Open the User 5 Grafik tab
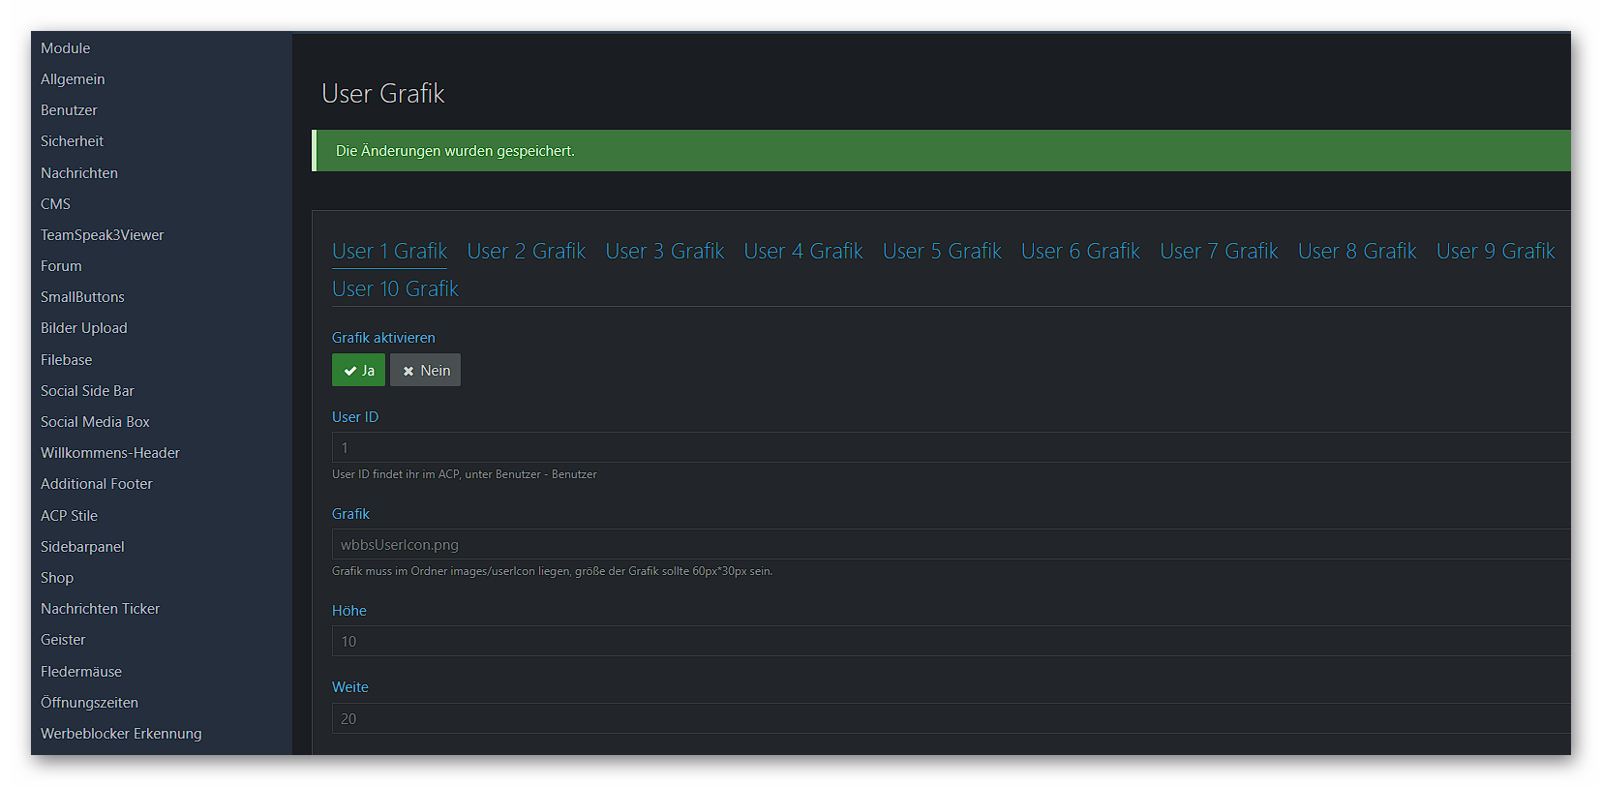The height and width of the screenshot is (786, 1602). click(941, 252)
